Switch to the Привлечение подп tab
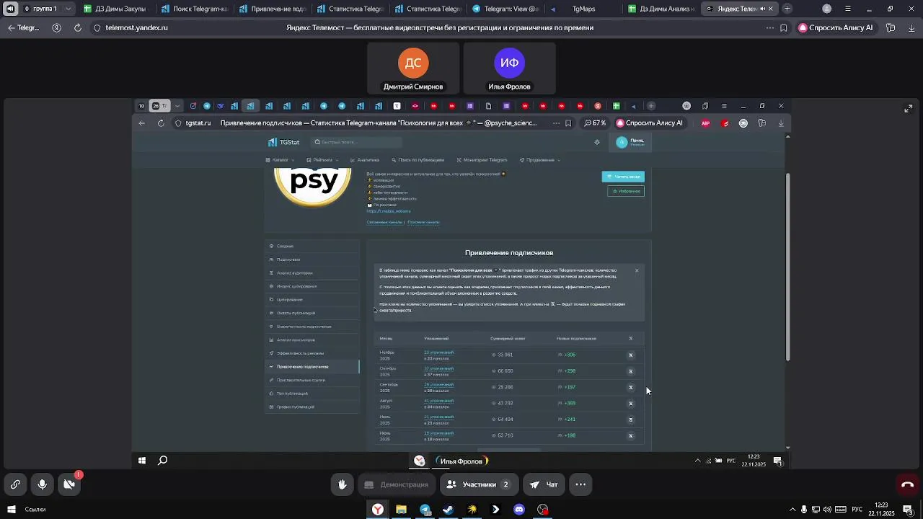 coord(272,9)
